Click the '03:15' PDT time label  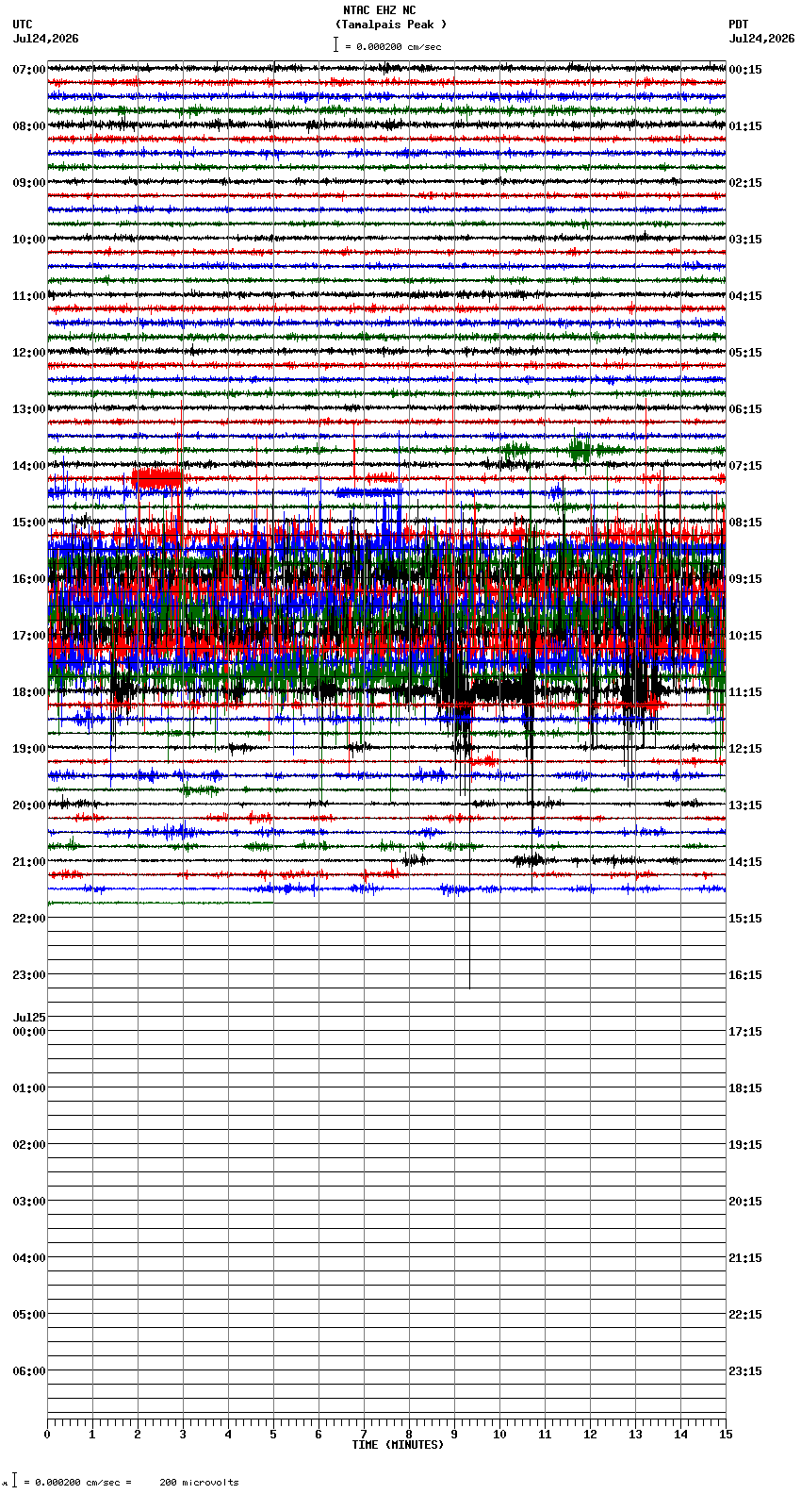745,240
